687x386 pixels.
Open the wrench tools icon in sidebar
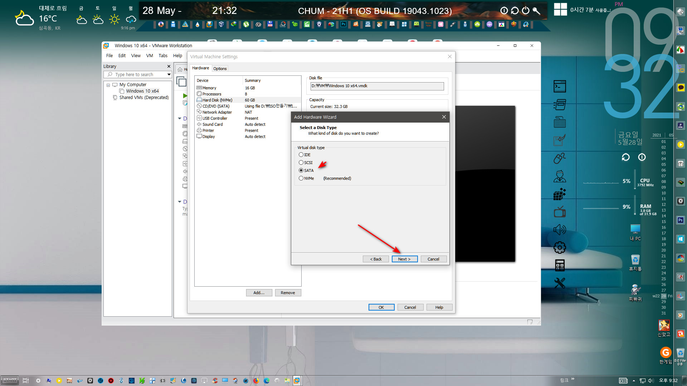click(560, 283)
